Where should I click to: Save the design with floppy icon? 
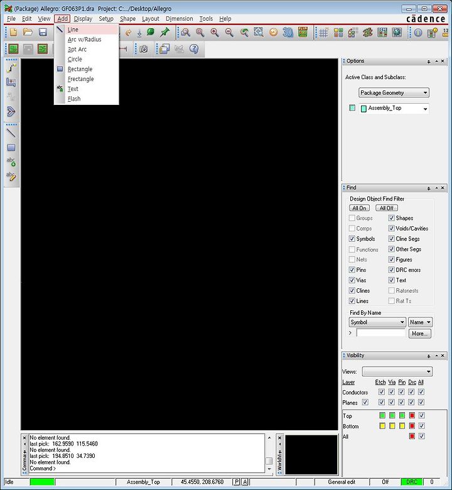point(43,32)
